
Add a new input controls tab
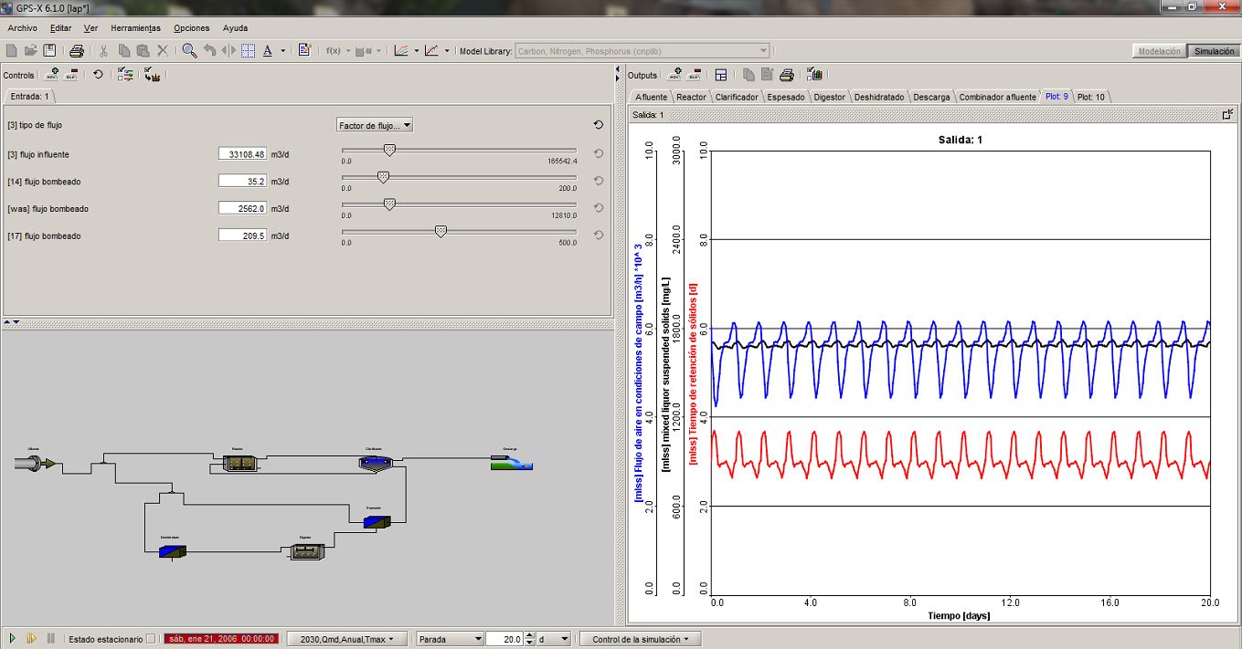[x=52, y=75]
